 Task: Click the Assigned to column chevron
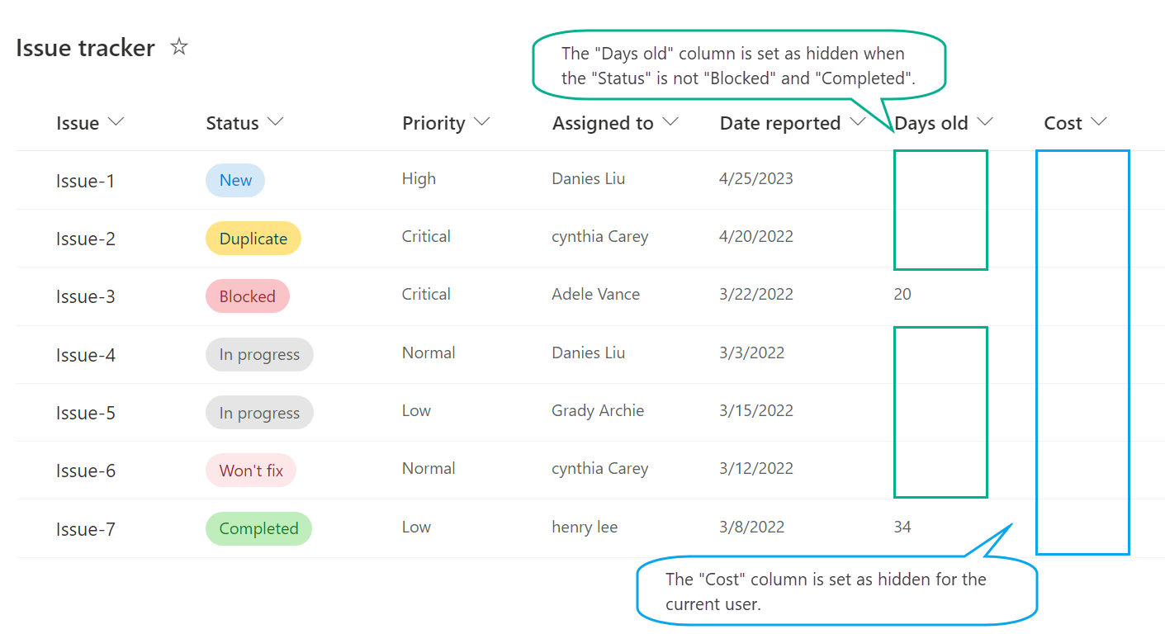pos(670,122)
